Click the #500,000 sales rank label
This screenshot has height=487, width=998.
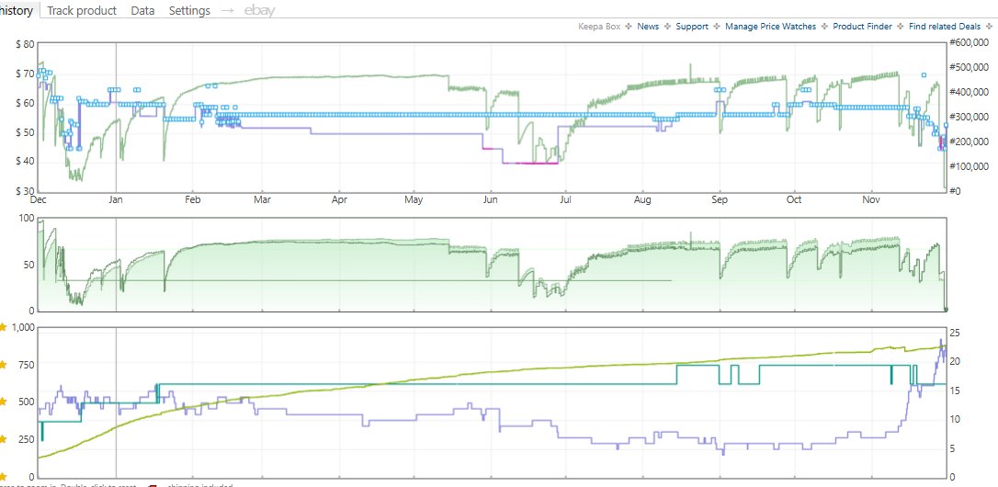(x=970, y=67)
